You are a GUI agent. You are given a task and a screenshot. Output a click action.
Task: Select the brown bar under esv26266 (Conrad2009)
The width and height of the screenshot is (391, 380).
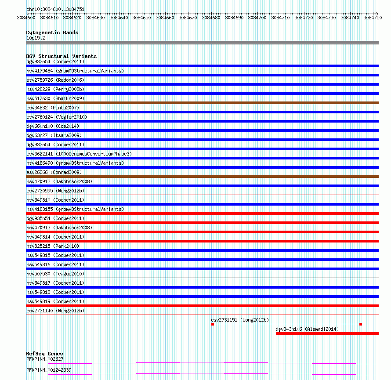pyautogui.click(x=202, y=177)
